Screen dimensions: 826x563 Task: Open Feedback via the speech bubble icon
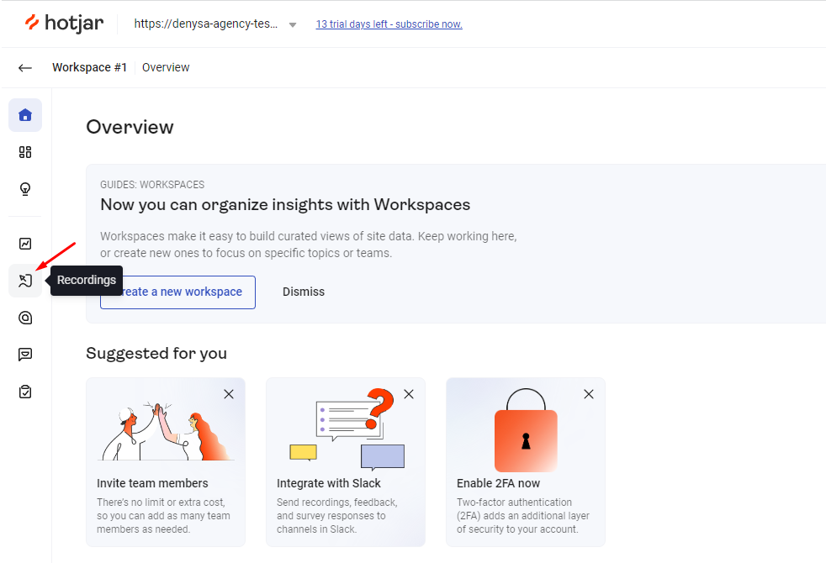coord(25,355)
